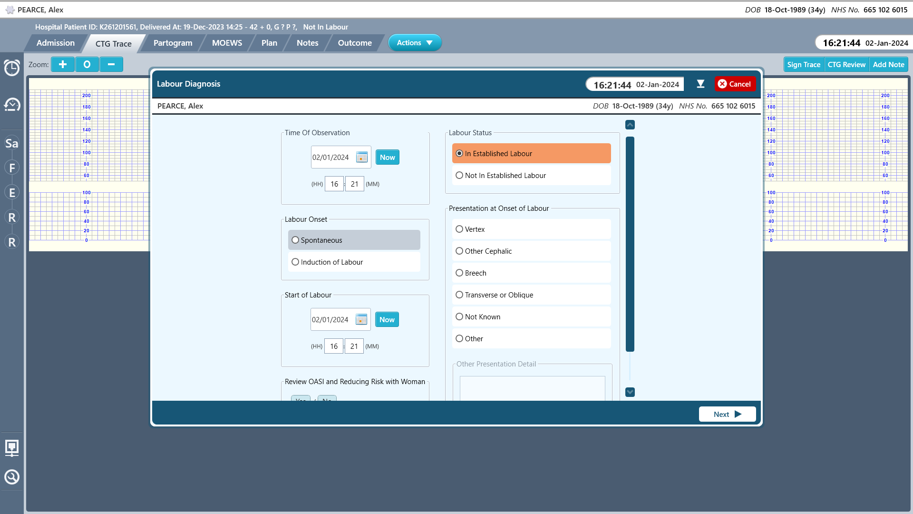Switch to the CTG Trace tab

114,44
